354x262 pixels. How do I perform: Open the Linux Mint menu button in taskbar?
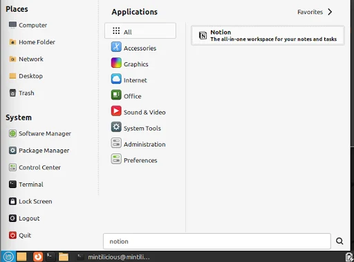8,256
